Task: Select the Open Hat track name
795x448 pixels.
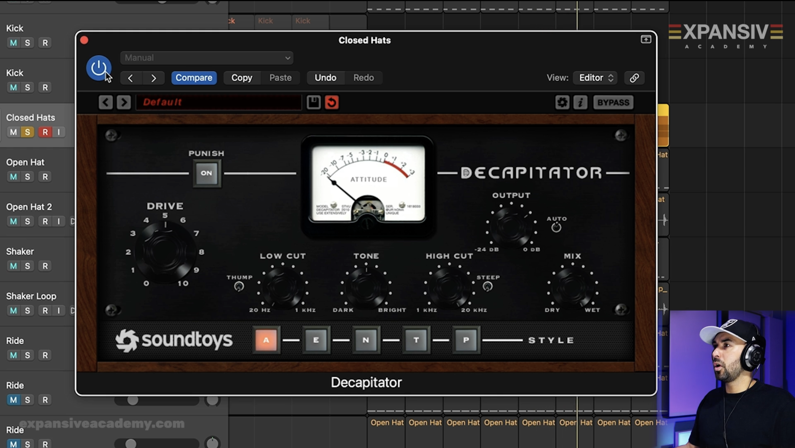Action: pyautogui.click(x=25, y=162)
